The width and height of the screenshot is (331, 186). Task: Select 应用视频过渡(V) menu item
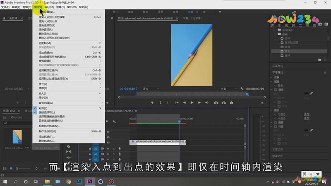[69, 70]
